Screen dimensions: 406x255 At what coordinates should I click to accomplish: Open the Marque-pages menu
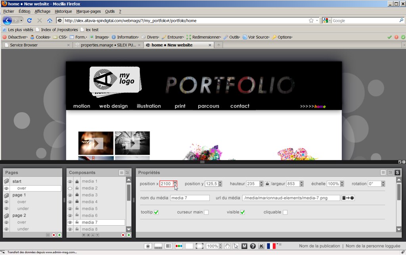pos(88,12)
